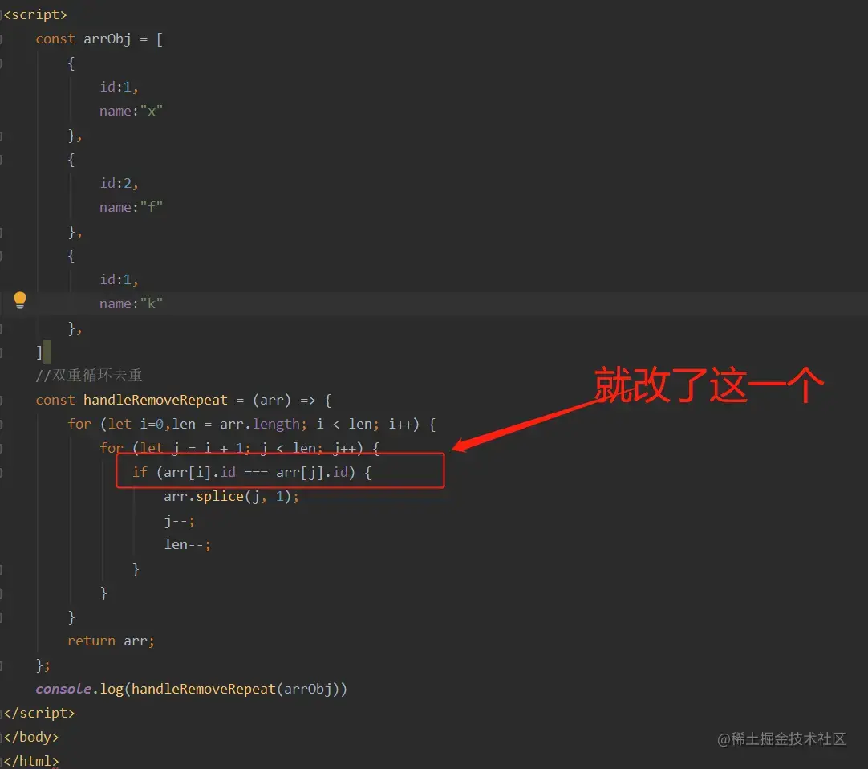The image size is (868, 769).
Task: Click 'handleRemoveRepeat' in the const declaration
Action: pyautogui.click(x=155, y=400)
